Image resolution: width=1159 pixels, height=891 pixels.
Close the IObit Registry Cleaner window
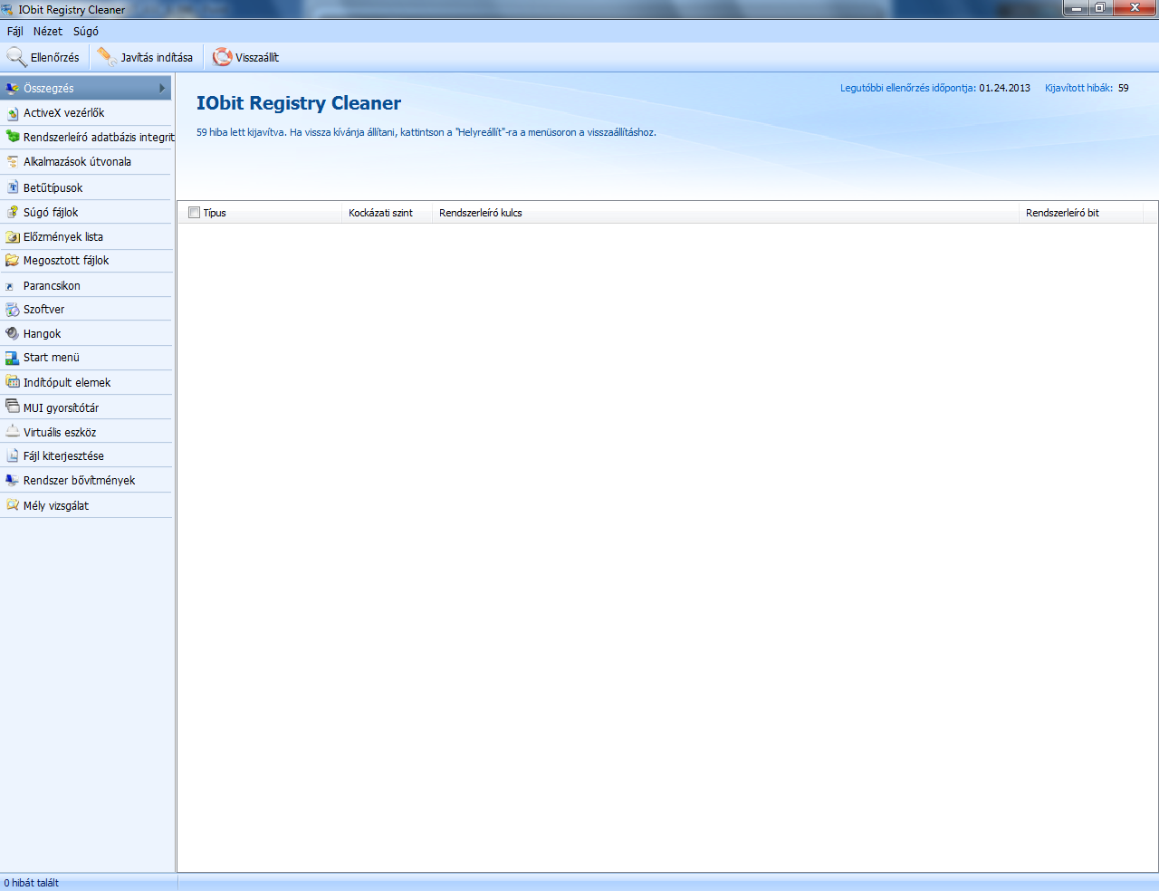pos(1134,8)
